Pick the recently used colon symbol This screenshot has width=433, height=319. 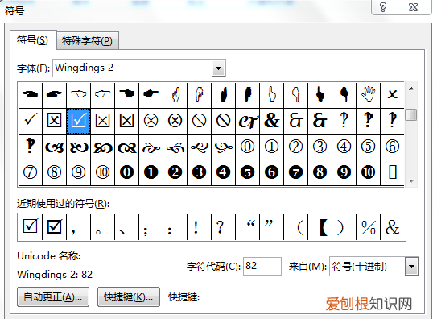pyautogui.click(x=175, y=227)
